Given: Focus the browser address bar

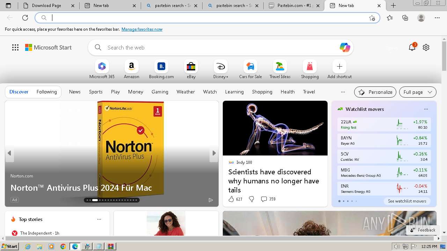Looking at the screenshot, I should pyautogui.click(x=207, y=18).
